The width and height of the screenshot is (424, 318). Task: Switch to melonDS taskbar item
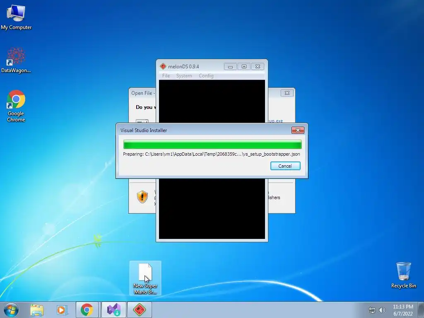pos(140,310)
